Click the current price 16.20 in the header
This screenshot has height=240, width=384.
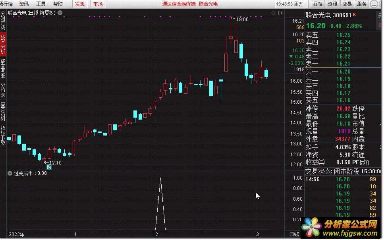[x=316, y=26]
